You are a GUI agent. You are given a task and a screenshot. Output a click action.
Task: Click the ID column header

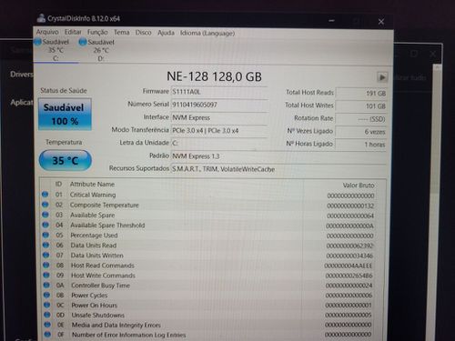58,184
